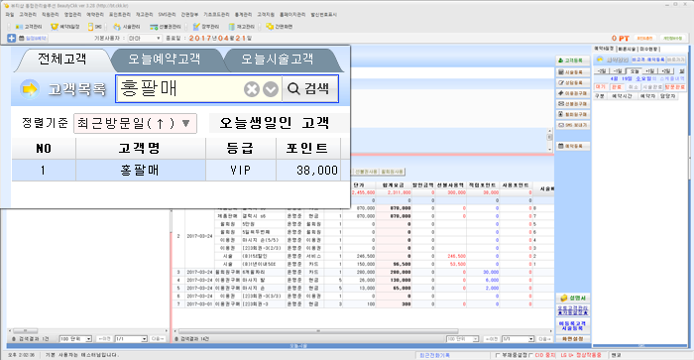Toggle the CID 중지 checkbox
Screen dimensions: 694x360
(x=530, y=355)
